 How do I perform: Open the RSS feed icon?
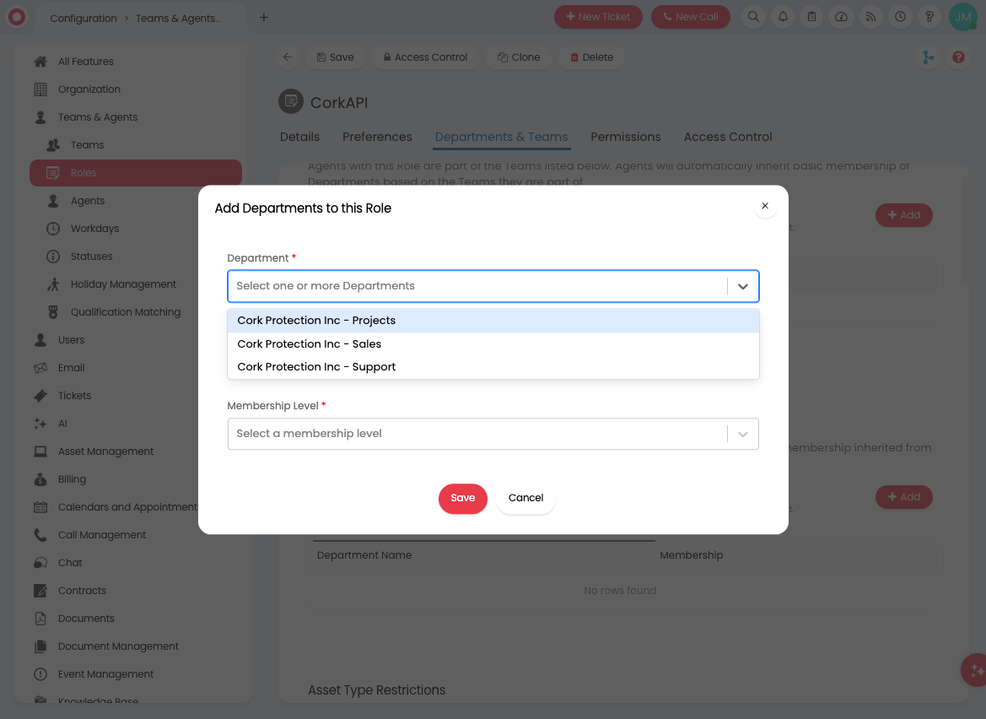pos(871,17)
